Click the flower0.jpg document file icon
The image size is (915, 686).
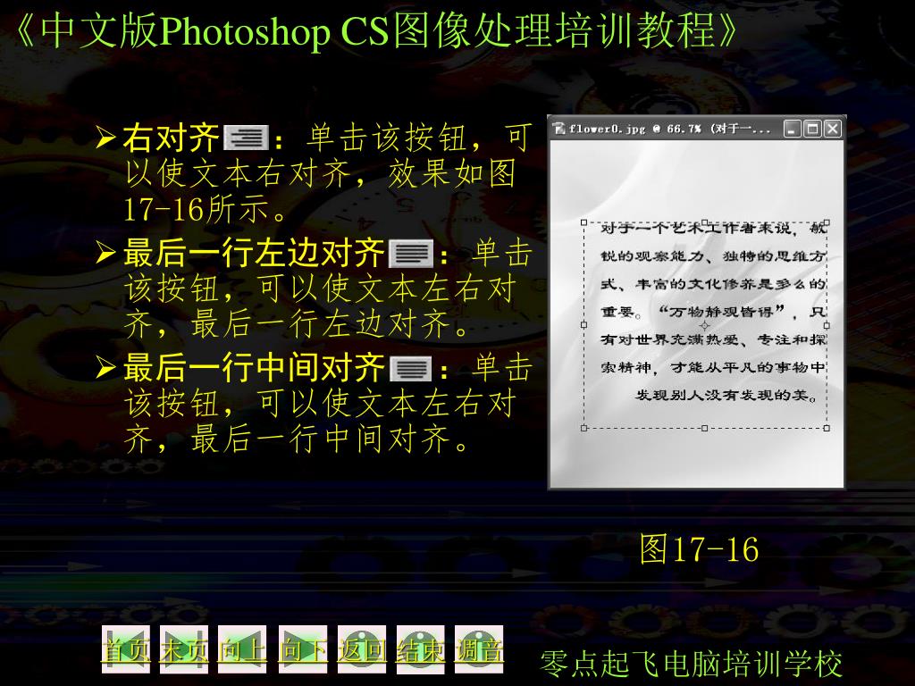tap(559, 129)
